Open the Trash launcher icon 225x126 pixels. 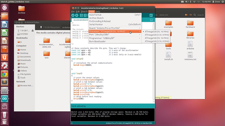pyautogui.click(x=4, y=122)
